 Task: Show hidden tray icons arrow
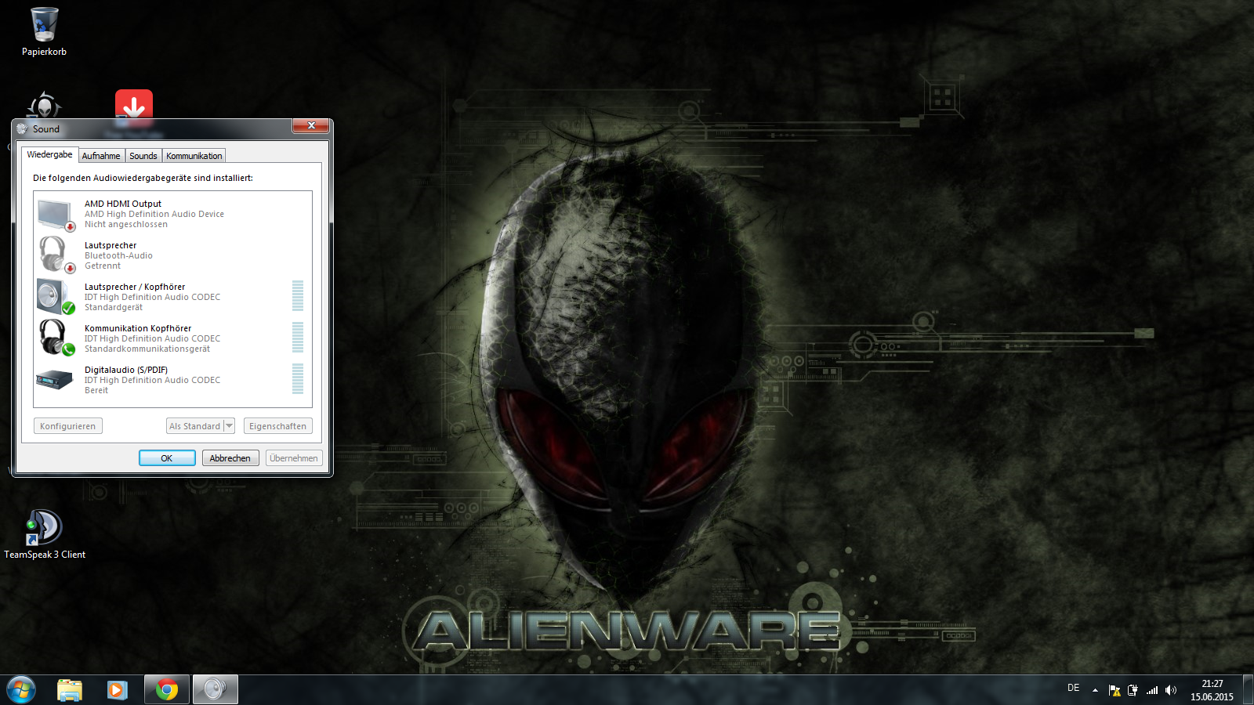pyautogui.click(x=1095, y=690)
